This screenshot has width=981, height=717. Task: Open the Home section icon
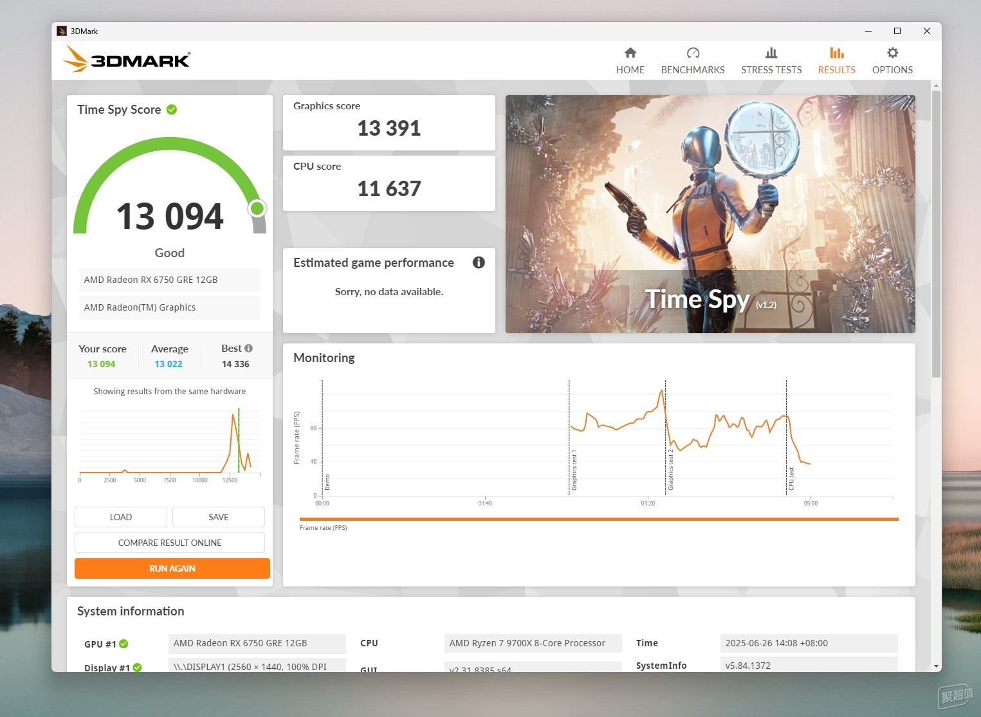[x=630, y=53]
